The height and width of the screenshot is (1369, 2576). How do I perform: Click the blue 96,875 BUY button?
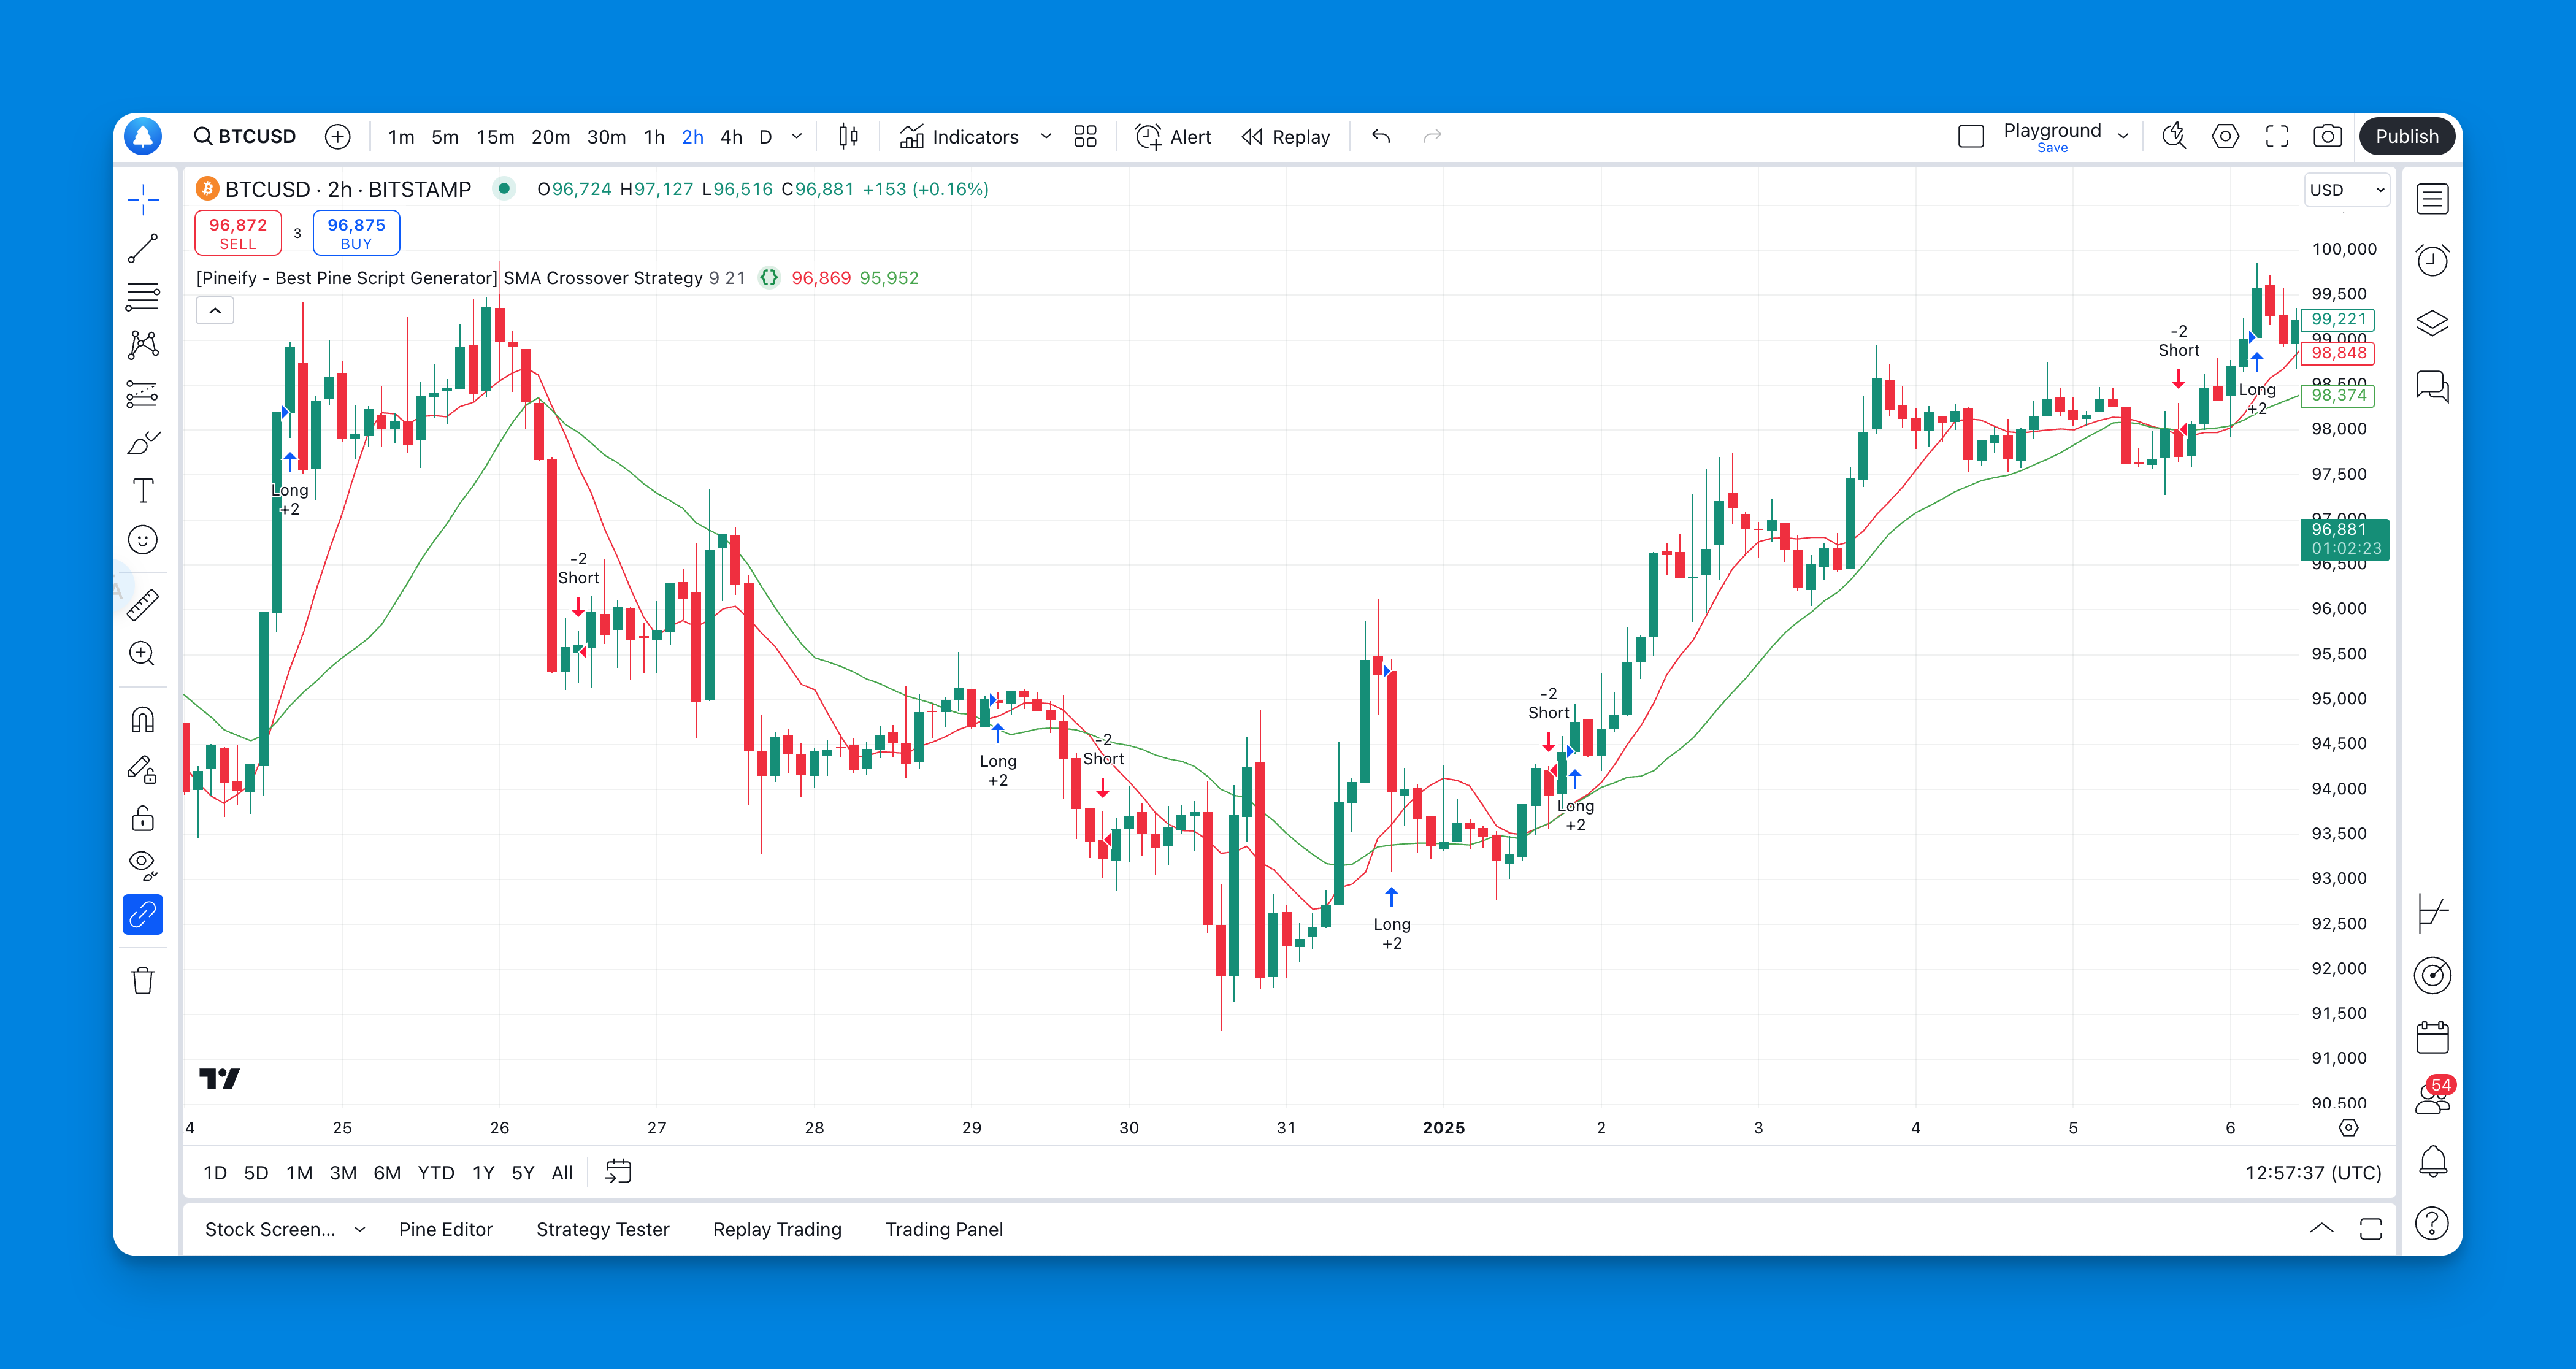pos(356,233)
